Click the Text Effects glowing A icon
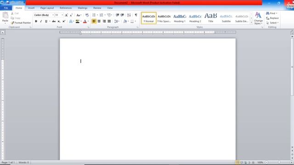294x165 pixels. (x=71, y=22)
